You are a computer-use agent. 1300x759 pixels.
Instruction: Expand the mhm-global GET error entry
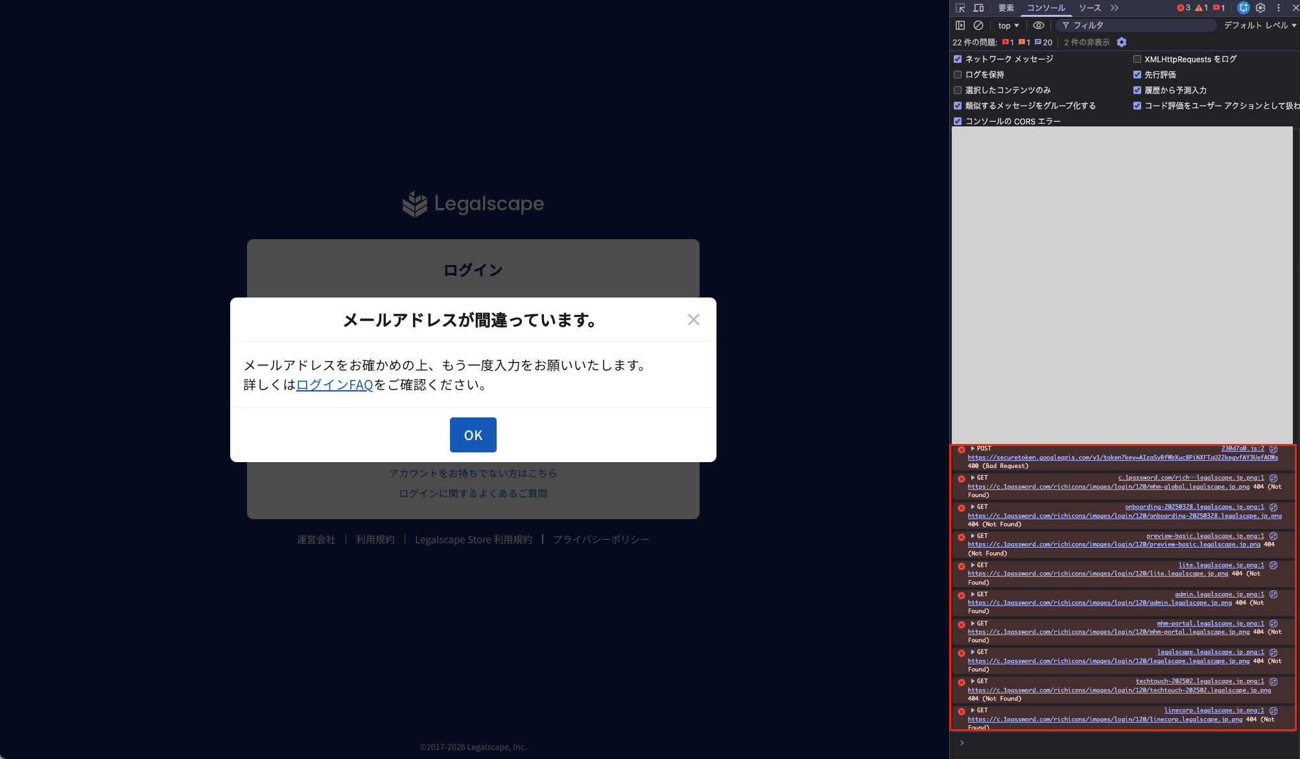pyautogui.click(x=973, y=478)
